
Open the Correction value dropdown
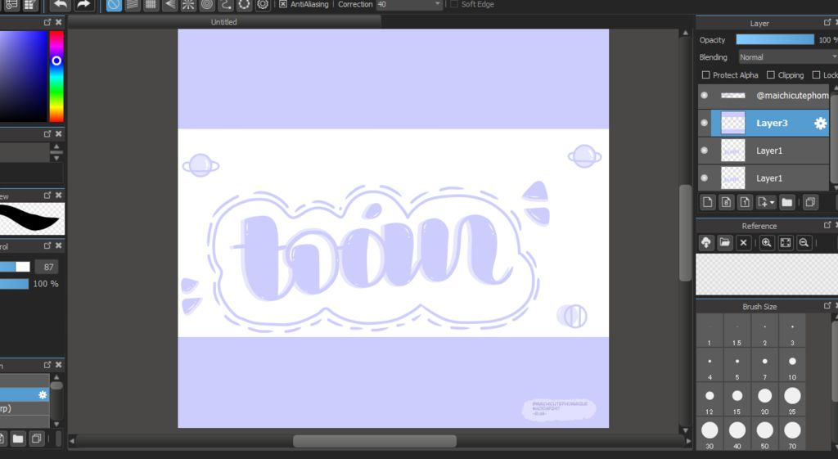tap(438, 4)
